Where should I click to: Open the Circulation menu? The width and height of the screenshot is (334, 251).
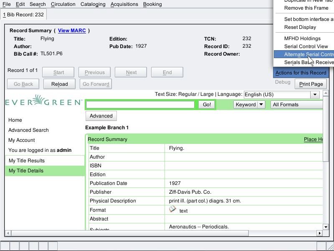63,4
